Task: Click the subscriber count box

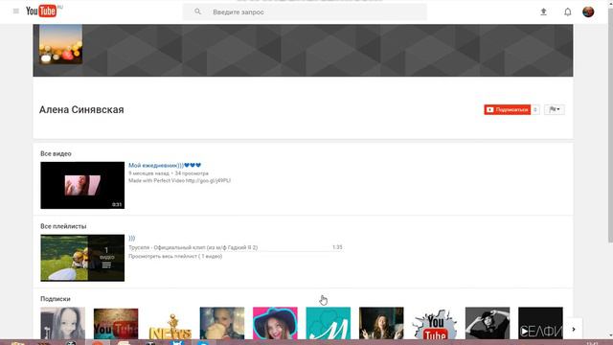Action: 535,109
